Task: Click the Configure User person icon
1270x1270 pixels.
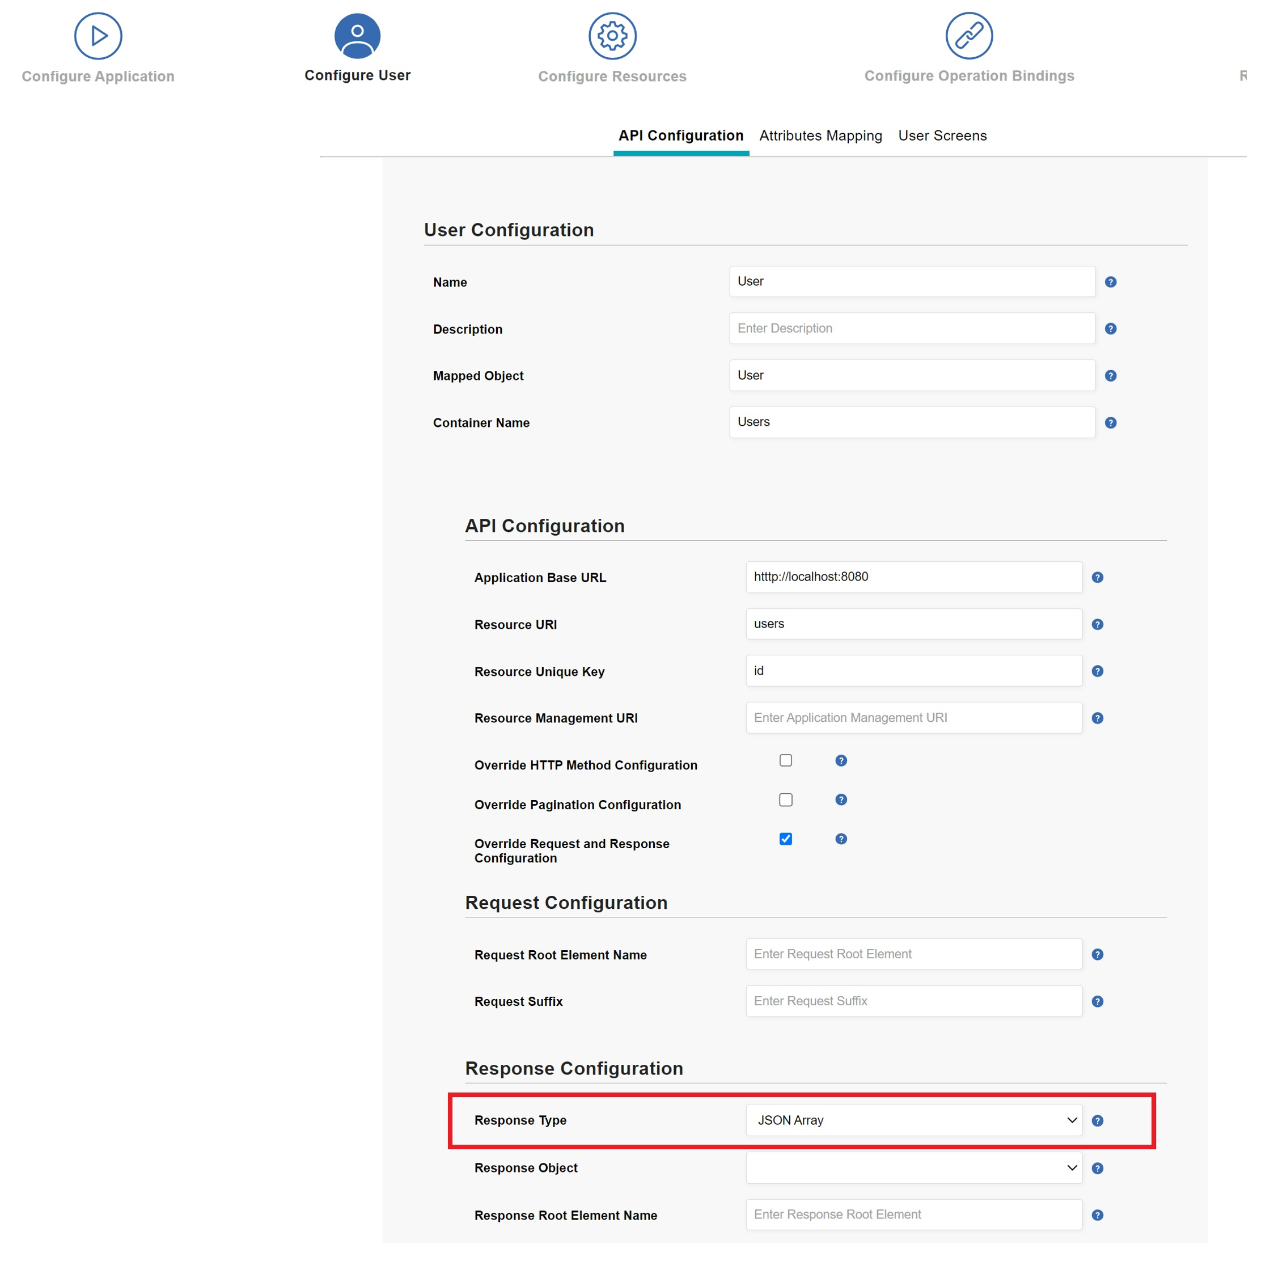Action: click(357, 36)
